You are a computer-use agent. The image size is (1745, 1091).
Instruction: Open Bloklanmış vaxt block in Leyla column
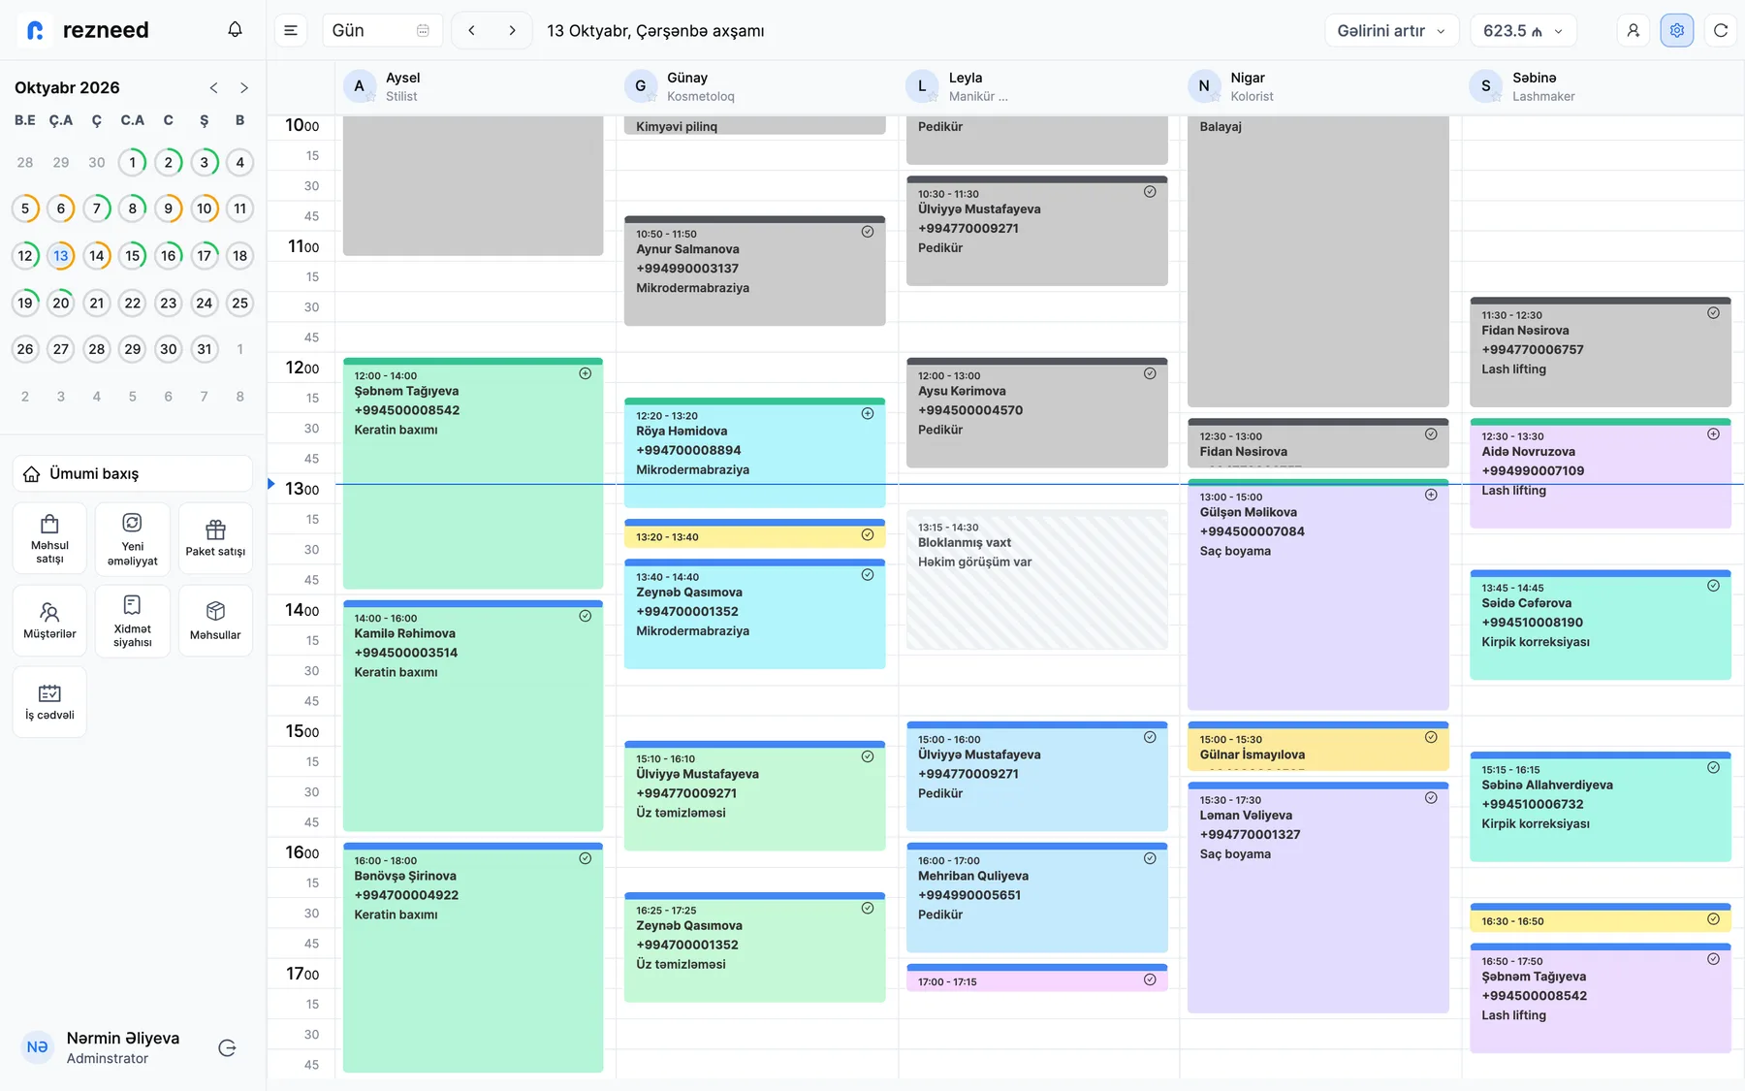(x=1037, y=580)
